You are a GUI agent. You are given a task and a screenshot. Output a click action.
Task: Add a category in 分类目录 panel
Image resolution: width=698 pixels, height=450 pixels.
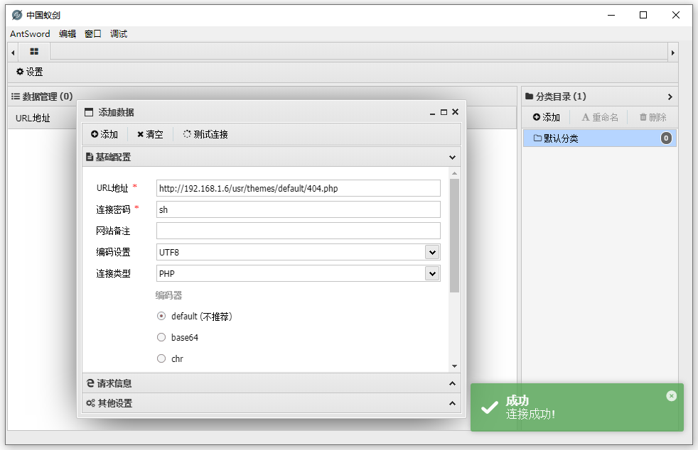[x=546, y=117]
